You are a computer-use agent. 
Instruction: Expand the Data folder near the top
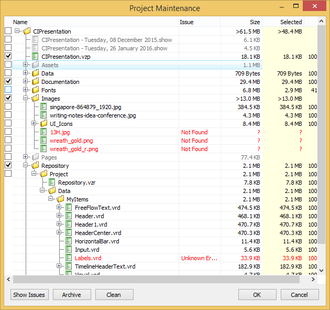pyautogui.click(x=26, y=73)
